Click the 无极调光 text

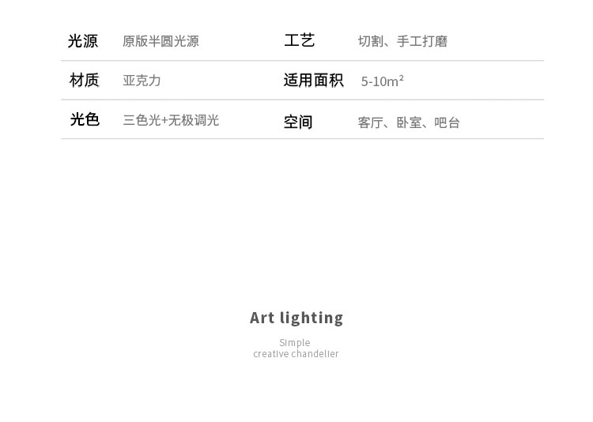click(x=194, y=120)
